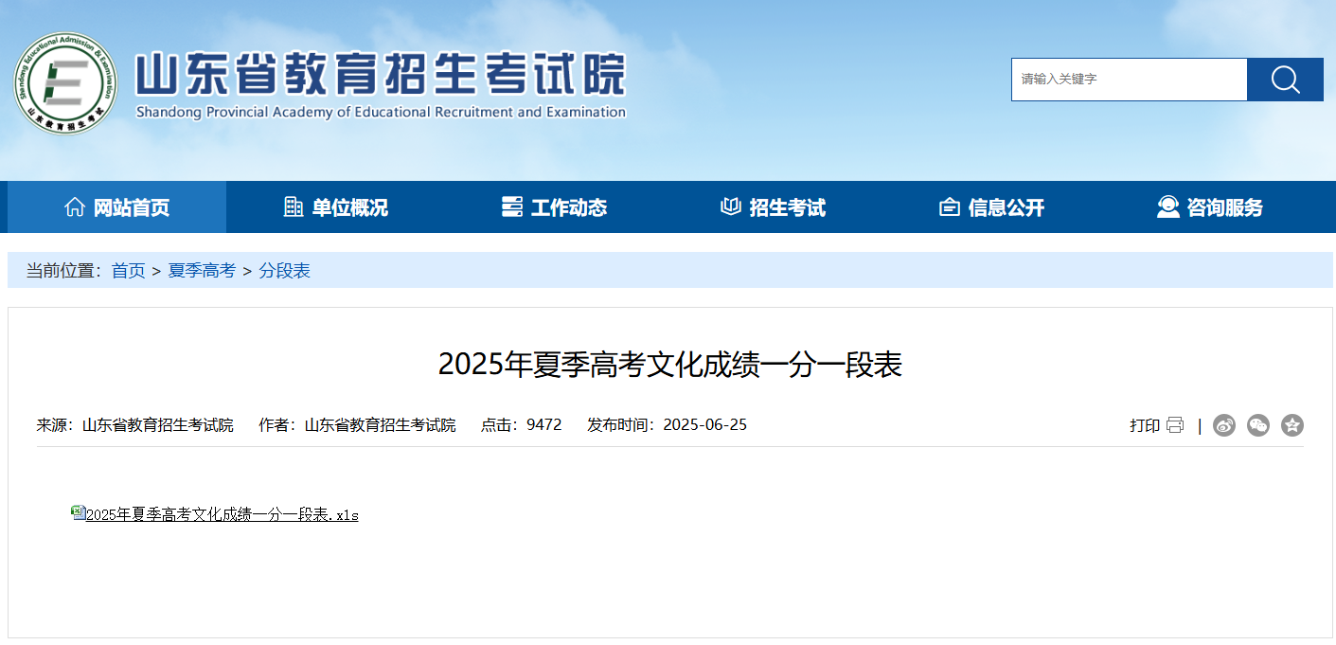Open 招生考试 navigation item
This screenshot has width=1336, height=645.
(774, 206)
